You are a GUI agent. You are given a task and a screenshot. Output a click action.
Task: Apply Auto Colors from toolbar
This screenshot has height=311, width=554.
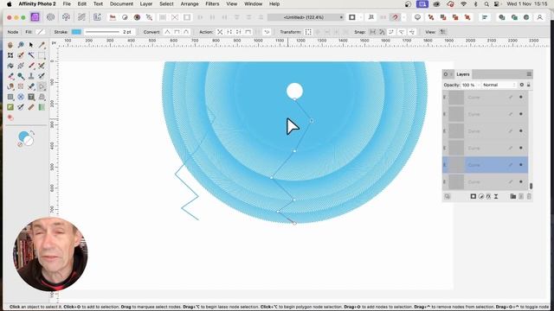tap(137, 17)
